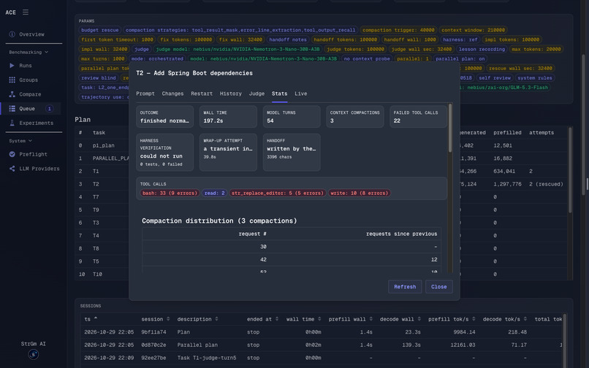Sort sessions by ended at column
Viewport: 589px width, 368px height.
(263, 319)
